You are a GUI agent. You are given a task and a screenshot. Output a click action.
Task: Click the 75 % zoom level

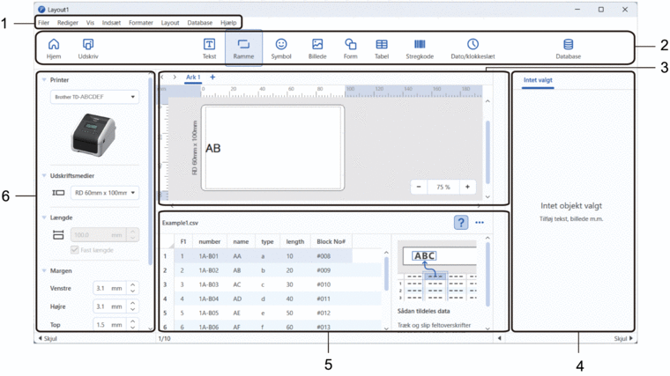[x=443, y=187]
